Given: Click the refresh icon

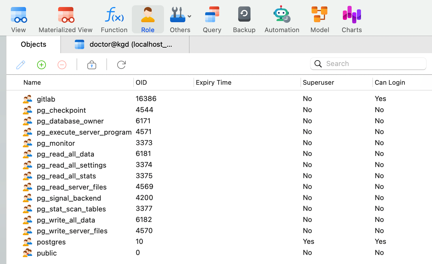Looking at the screenshot, I should pyautogui.click(x=121, y=65).
